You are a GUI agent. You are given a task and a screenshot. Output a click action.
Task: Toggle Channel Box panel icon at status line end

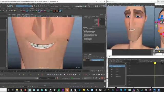[x=105, y=6]
